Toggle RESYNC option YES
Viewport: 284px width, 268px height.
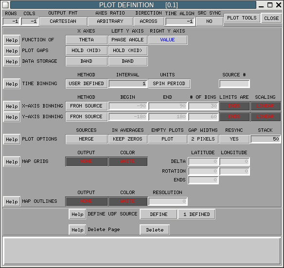(234, 139)
